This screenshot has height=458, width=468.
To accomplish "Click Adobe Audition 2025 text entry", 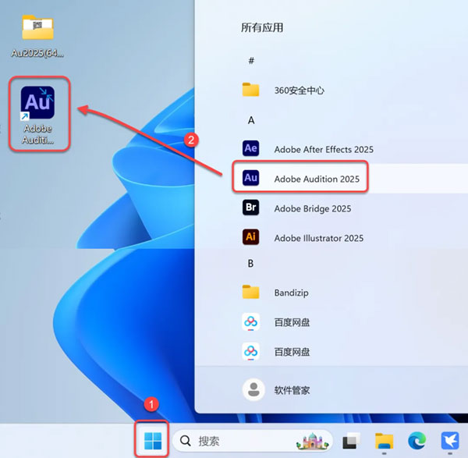I will 317,179.
